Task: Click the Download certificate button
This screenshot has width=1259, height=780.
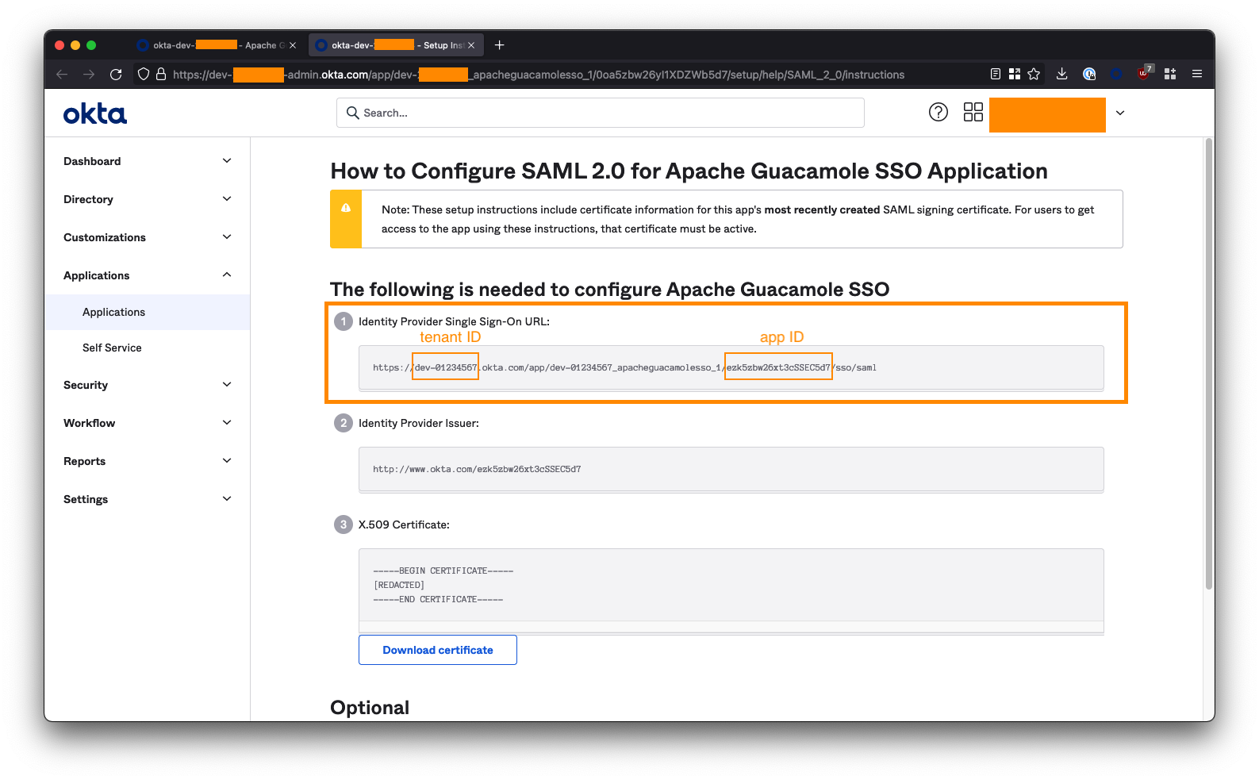Action: tap(437, 650)
